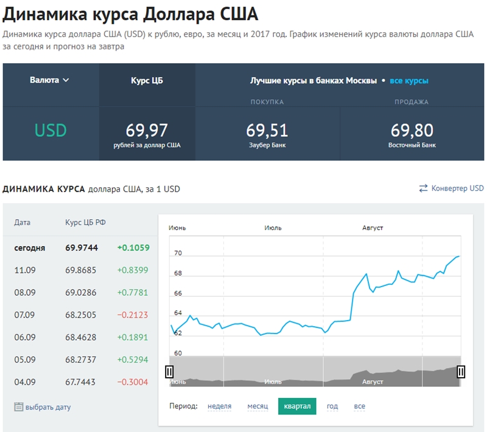Image resolution: width=487 pixels, height=432 pixels.
Task: Select the Курс ЦБ column tab
Action: tap(147, 80)
